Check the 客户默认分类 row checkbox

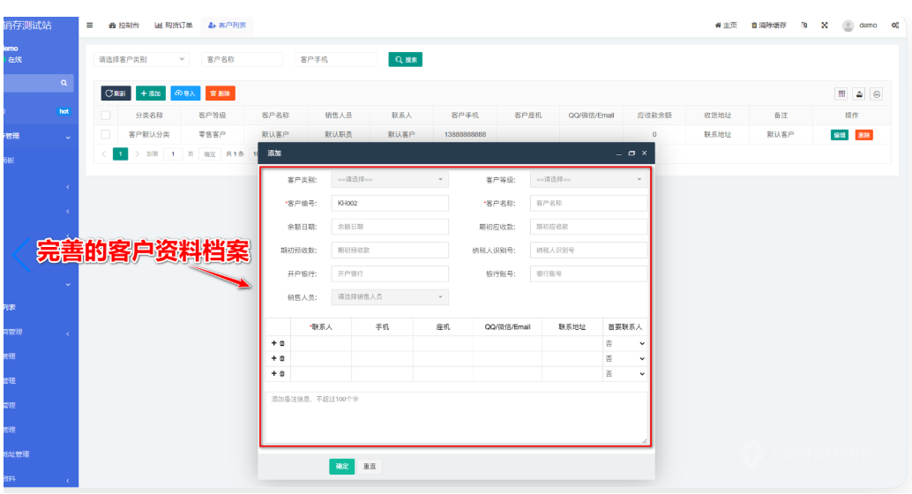pyautogui.click(x=106, y=134)
